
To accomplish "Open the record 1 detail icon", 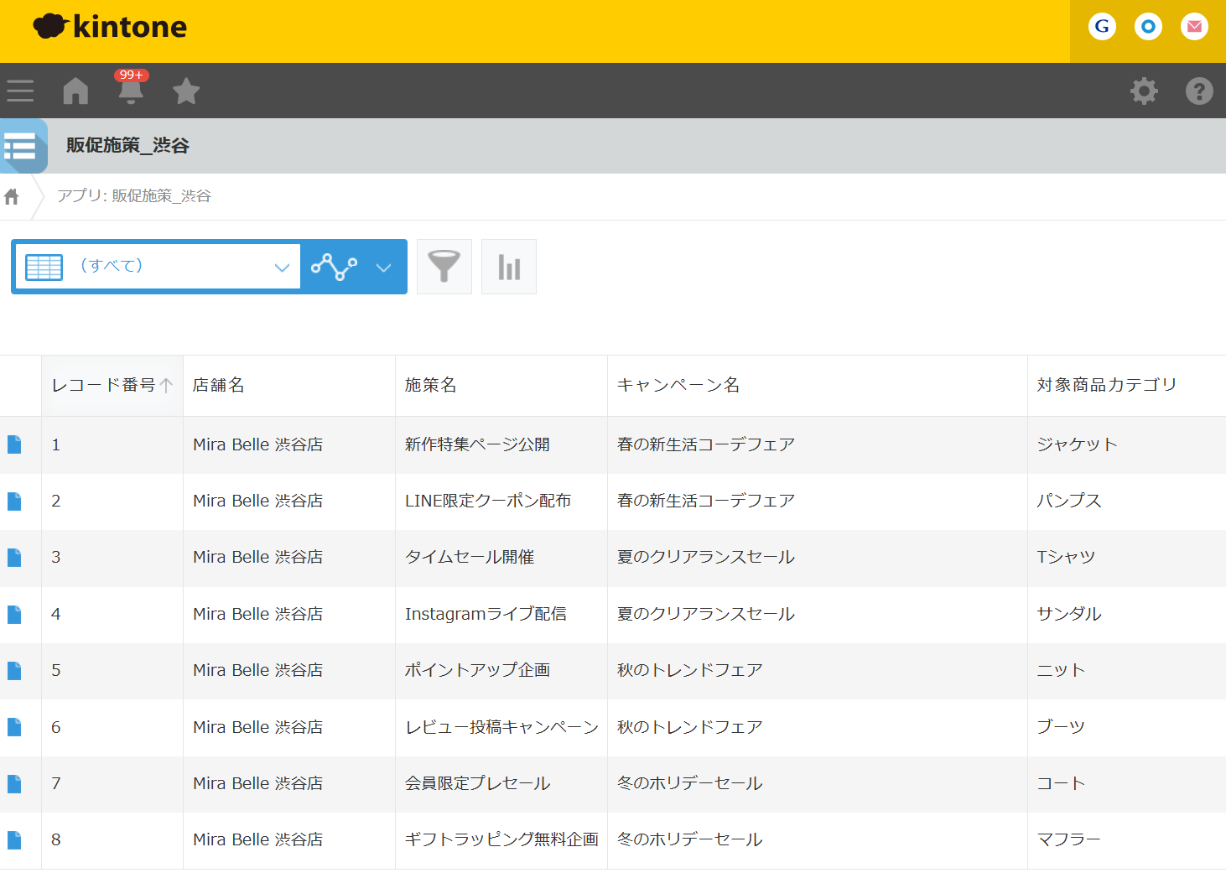I will point(14,444).
